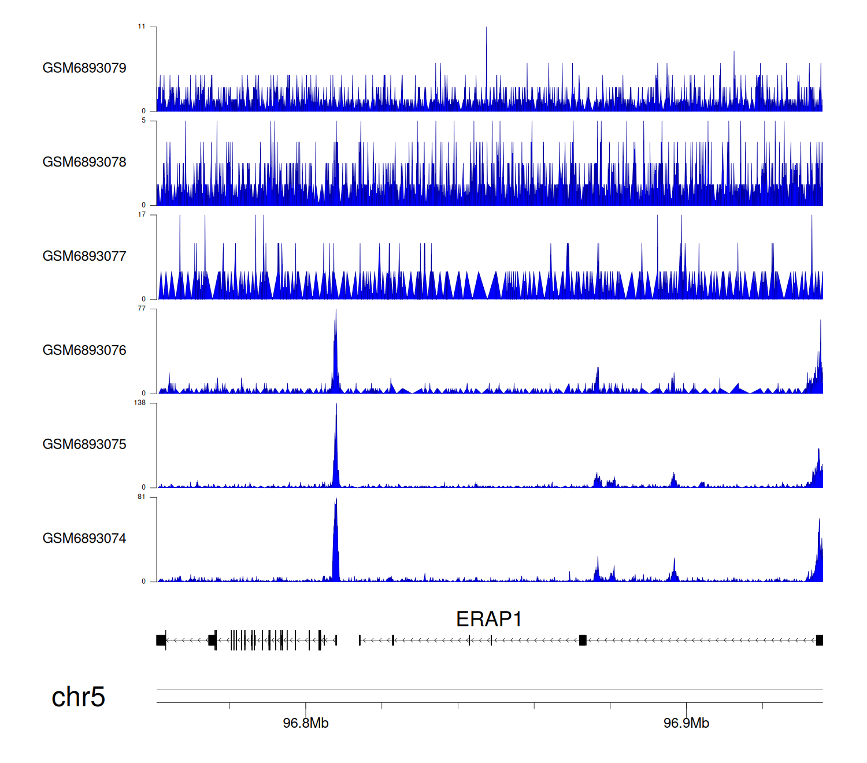The width and height of the screenshot is (867, 763).
Task: Click the 96.8Mb axis position label
Action: (305, 723)
